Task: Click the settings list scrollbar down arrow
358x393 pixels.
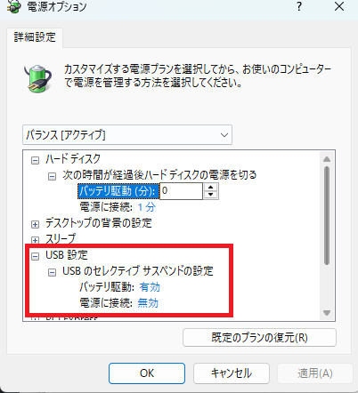Action: pos(327,313)
